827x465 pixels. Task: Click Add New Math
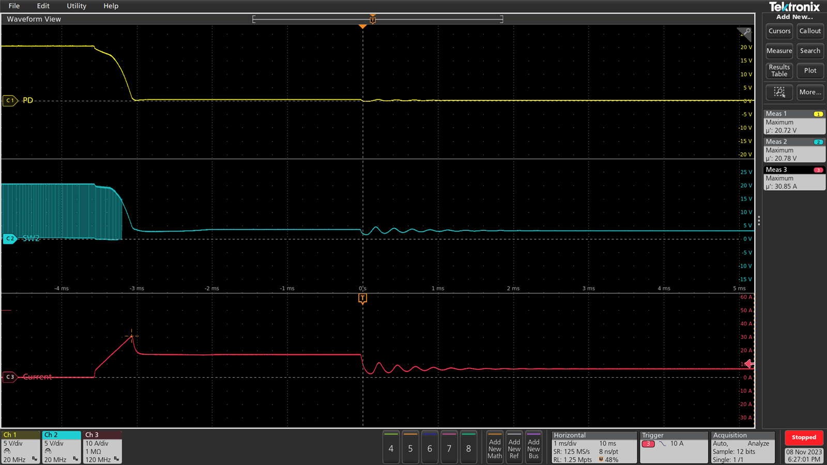pyautogui.click(x=495, y=447)
